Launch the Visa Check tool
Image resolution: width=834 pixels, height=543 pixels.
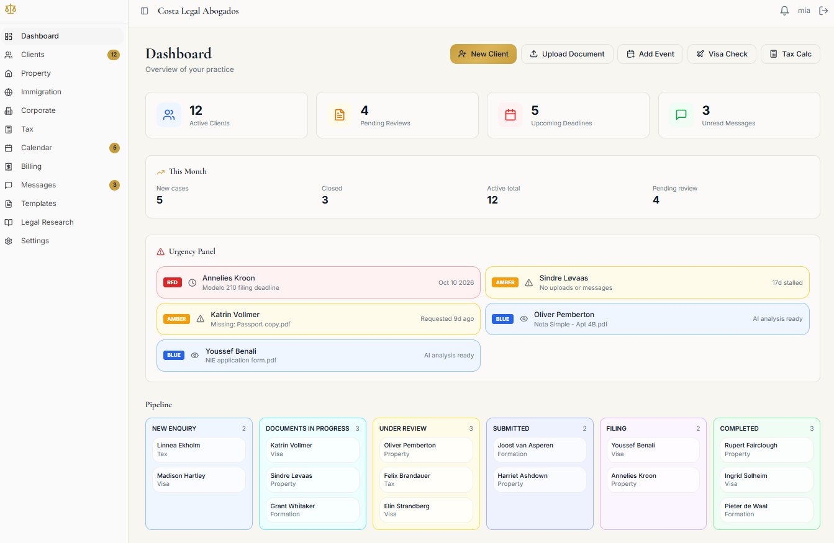click(722, 54)
